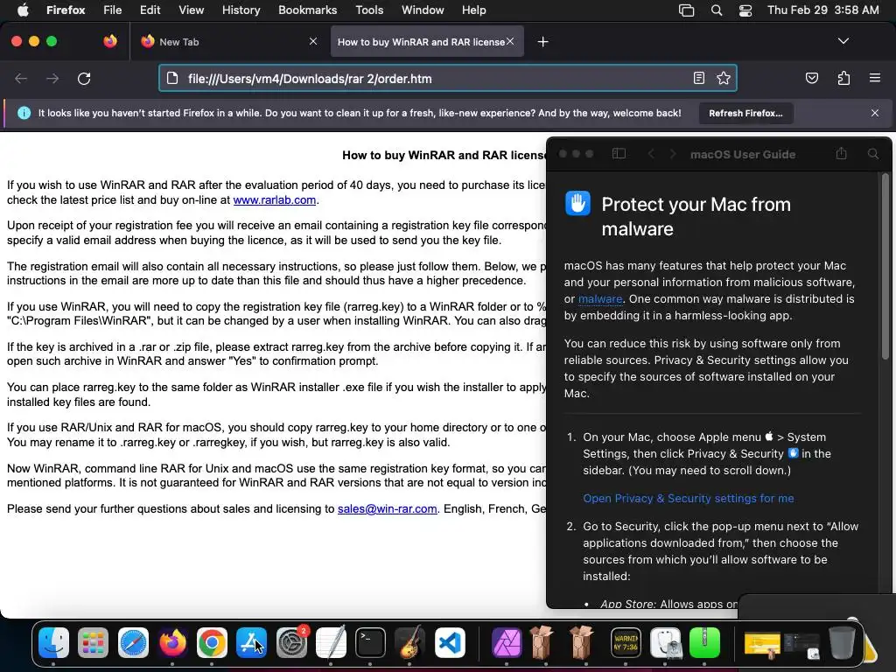Select the How to buy WinRAR tab
896x672 pixels.
tap(427, 41)
